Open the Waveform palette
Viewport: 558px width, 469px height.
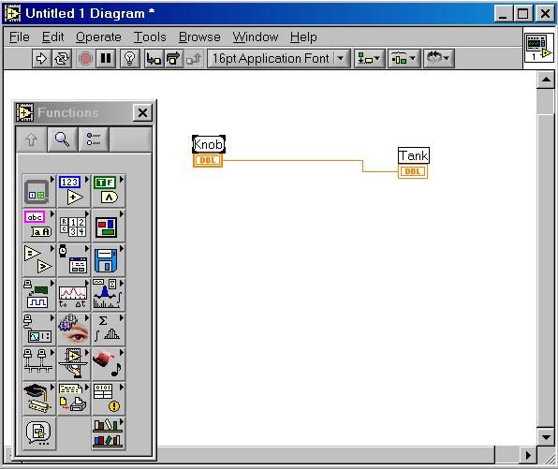pyautogui.click(x=73, y=295)
